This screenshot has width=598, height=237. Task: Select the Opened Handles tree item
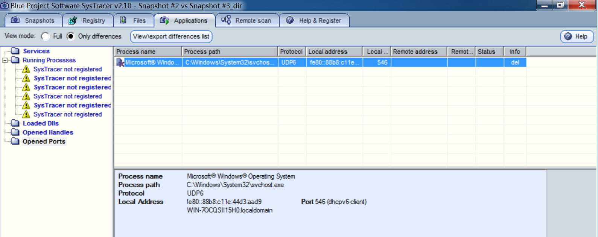tap(48, 132)
